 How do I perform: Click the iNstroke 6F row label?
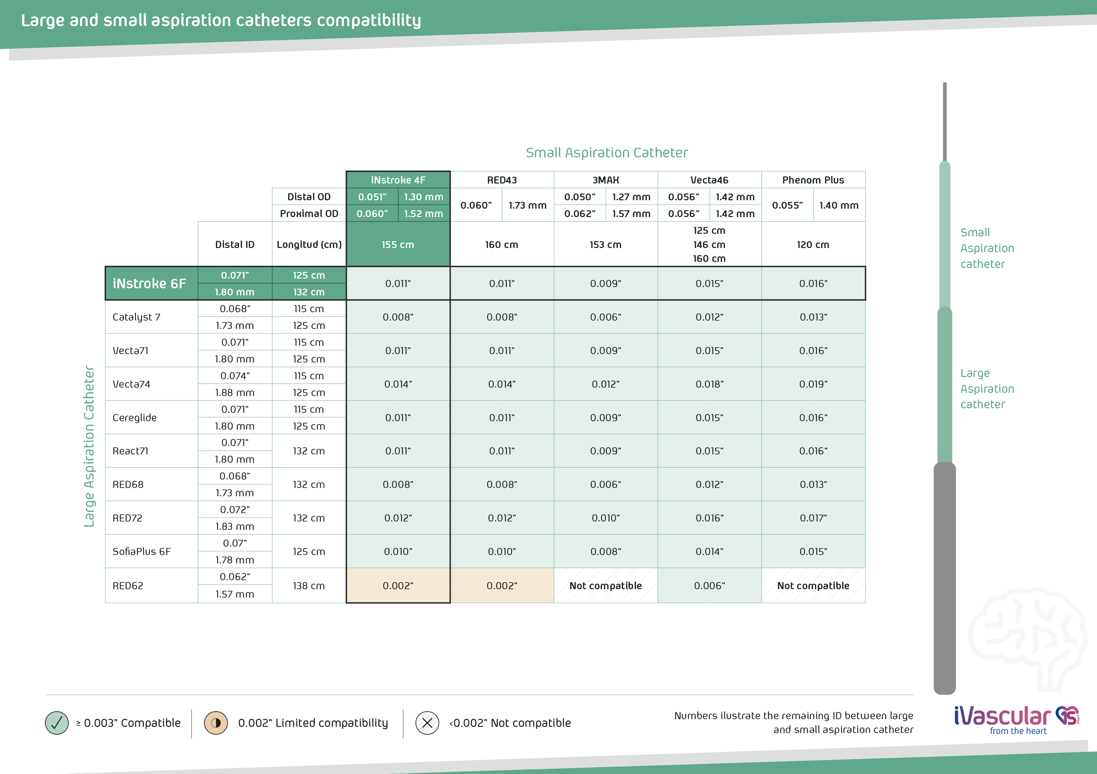151,283
